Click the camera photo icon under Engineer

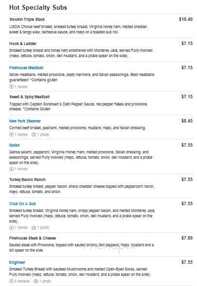click(x=36, y=281)
